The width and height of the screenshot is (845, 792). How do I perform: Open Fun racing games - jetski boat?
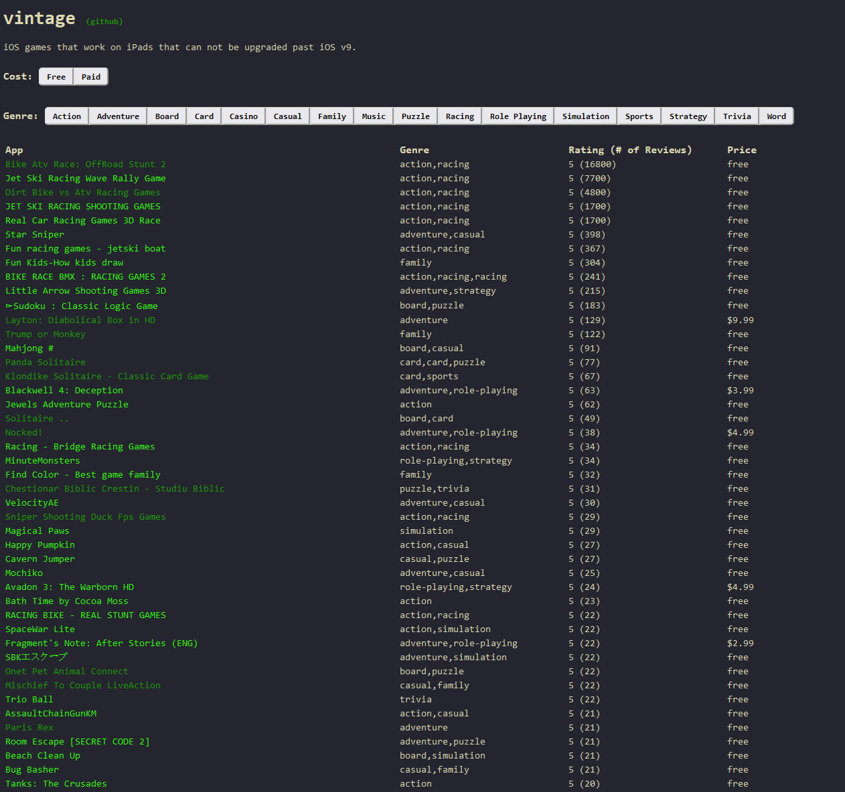pos(86,249)
